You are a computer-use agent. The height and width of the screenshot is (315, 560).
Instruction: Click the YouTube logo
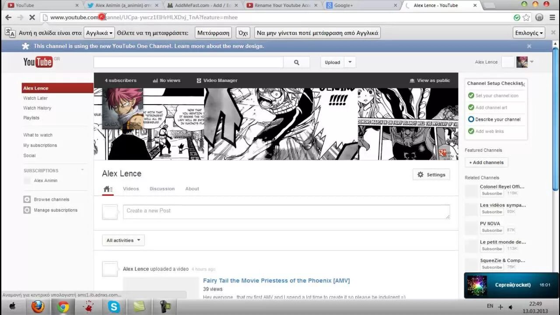[x=38, y=62]
